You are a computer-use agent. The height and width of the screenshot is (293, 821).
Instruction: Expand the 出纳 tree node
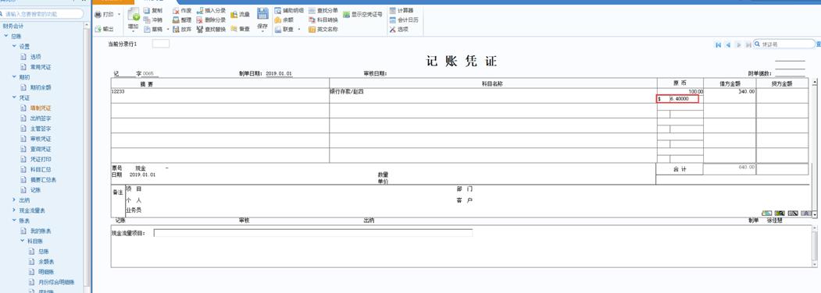click(x=14, y=200)
